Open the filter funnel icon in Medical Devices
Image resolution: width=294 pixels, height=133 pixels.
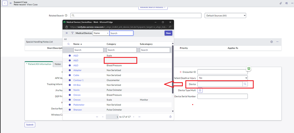(x=72, y=33)
